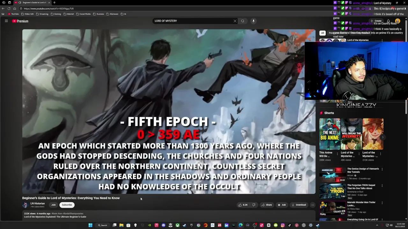The height and width of the screenshot is (229, 408).
Task: Open the Create button
Action: coord(376,21)
